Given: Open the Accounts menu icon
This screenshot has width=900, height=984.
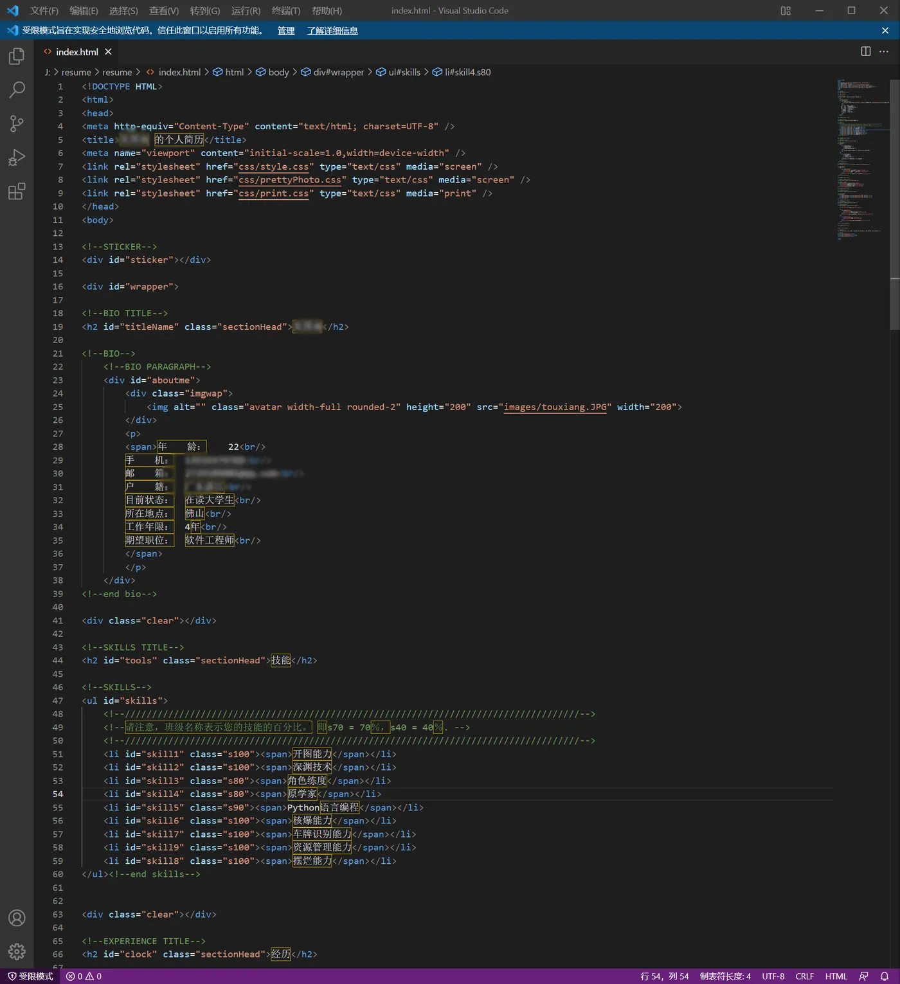Looking at the screenshot, I should click(x=17, y=918).
